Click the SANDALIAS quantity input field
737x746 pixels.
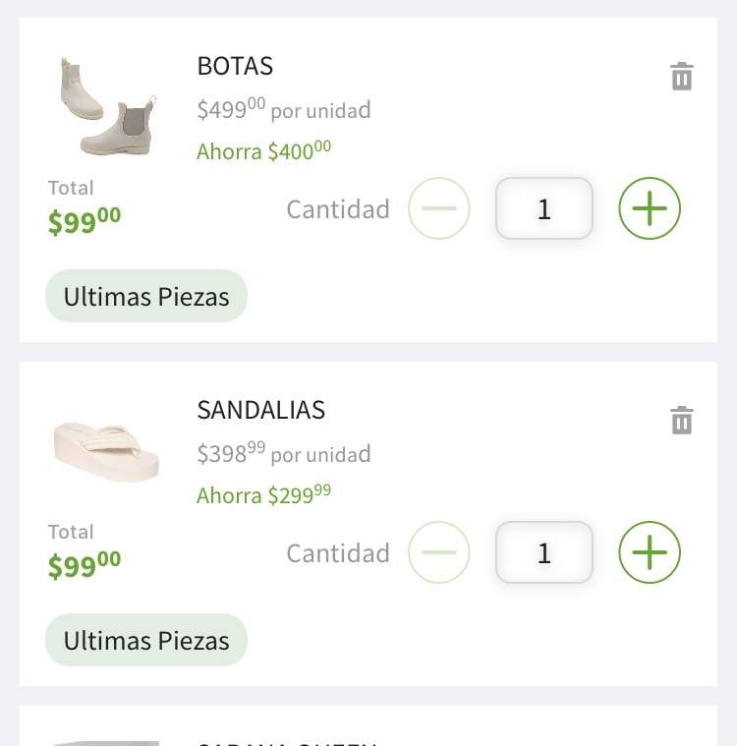[x=544, y=552]
